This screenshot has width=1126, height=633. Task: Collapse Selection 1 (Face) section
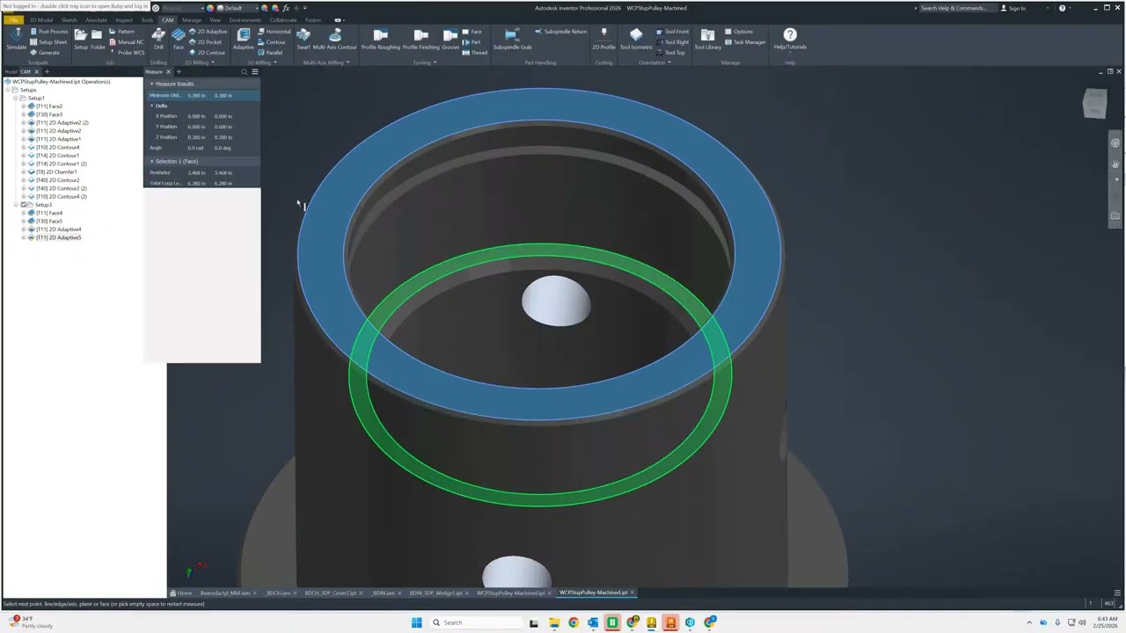coord(151,162)
